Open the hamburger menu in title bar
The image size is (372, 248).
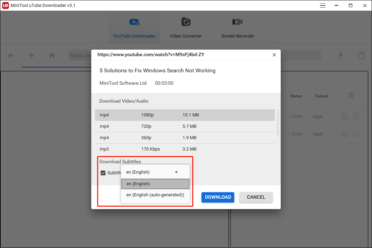[323, 6]
